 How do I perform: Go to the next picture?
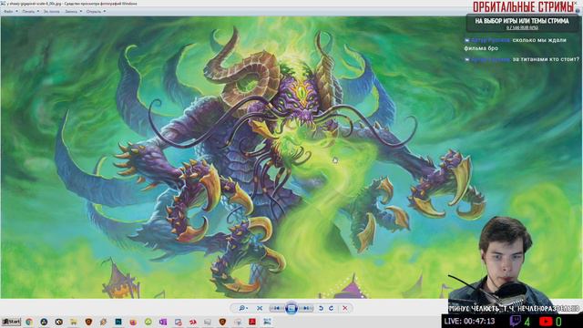pyautogui.click(x=306, y=308)
